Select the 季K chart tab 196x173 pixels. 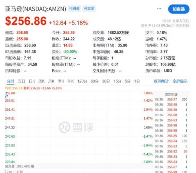tap(61, 81)
